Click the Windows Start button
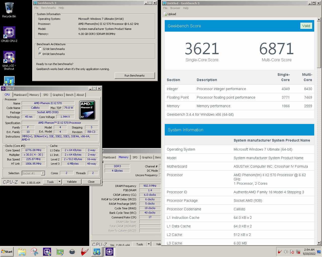The height and width of the screenshot is (257, 322). [x=7, y=251]
